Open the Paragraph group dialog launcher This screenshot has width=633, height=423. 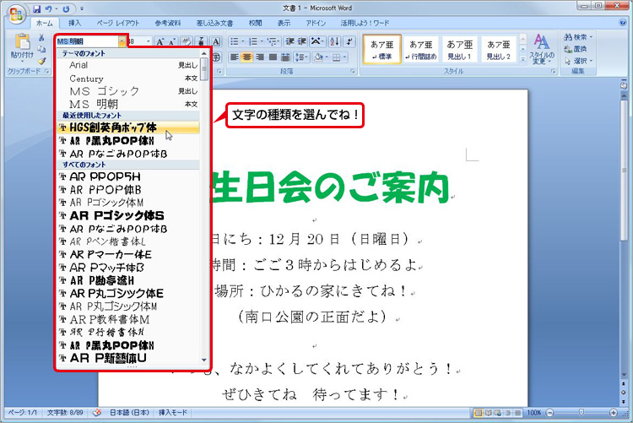(x=353, y=71)
